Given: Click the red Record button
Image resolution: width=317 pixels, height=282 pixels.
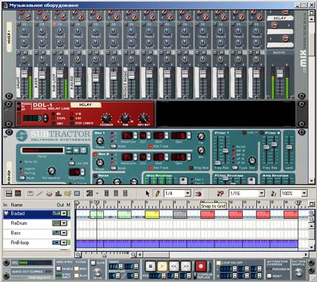Looking at the screenshot, I should click(201, 266).
